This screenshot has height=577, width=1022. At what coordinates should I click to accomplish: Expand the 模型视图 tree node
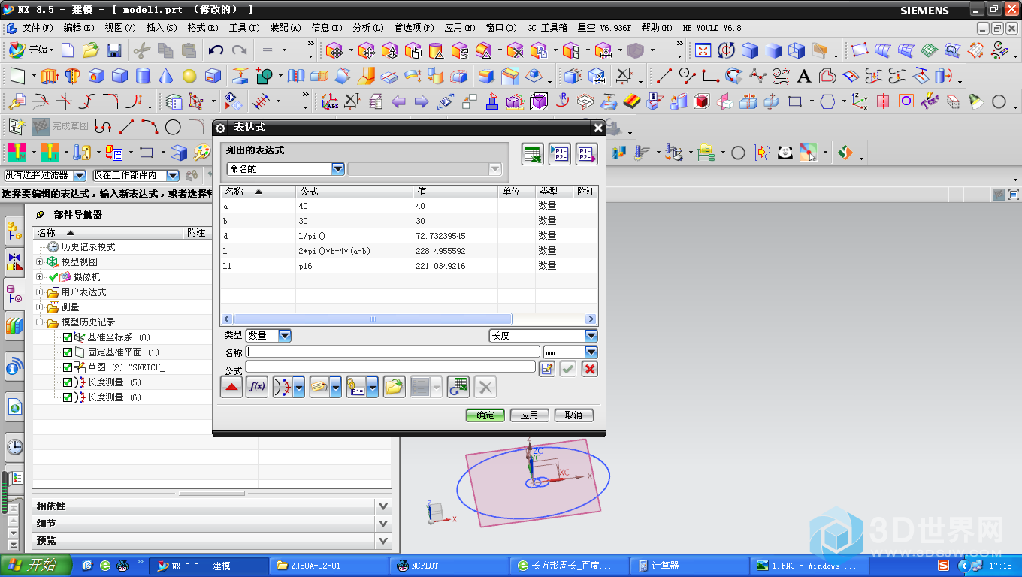(x=39, y=262)
